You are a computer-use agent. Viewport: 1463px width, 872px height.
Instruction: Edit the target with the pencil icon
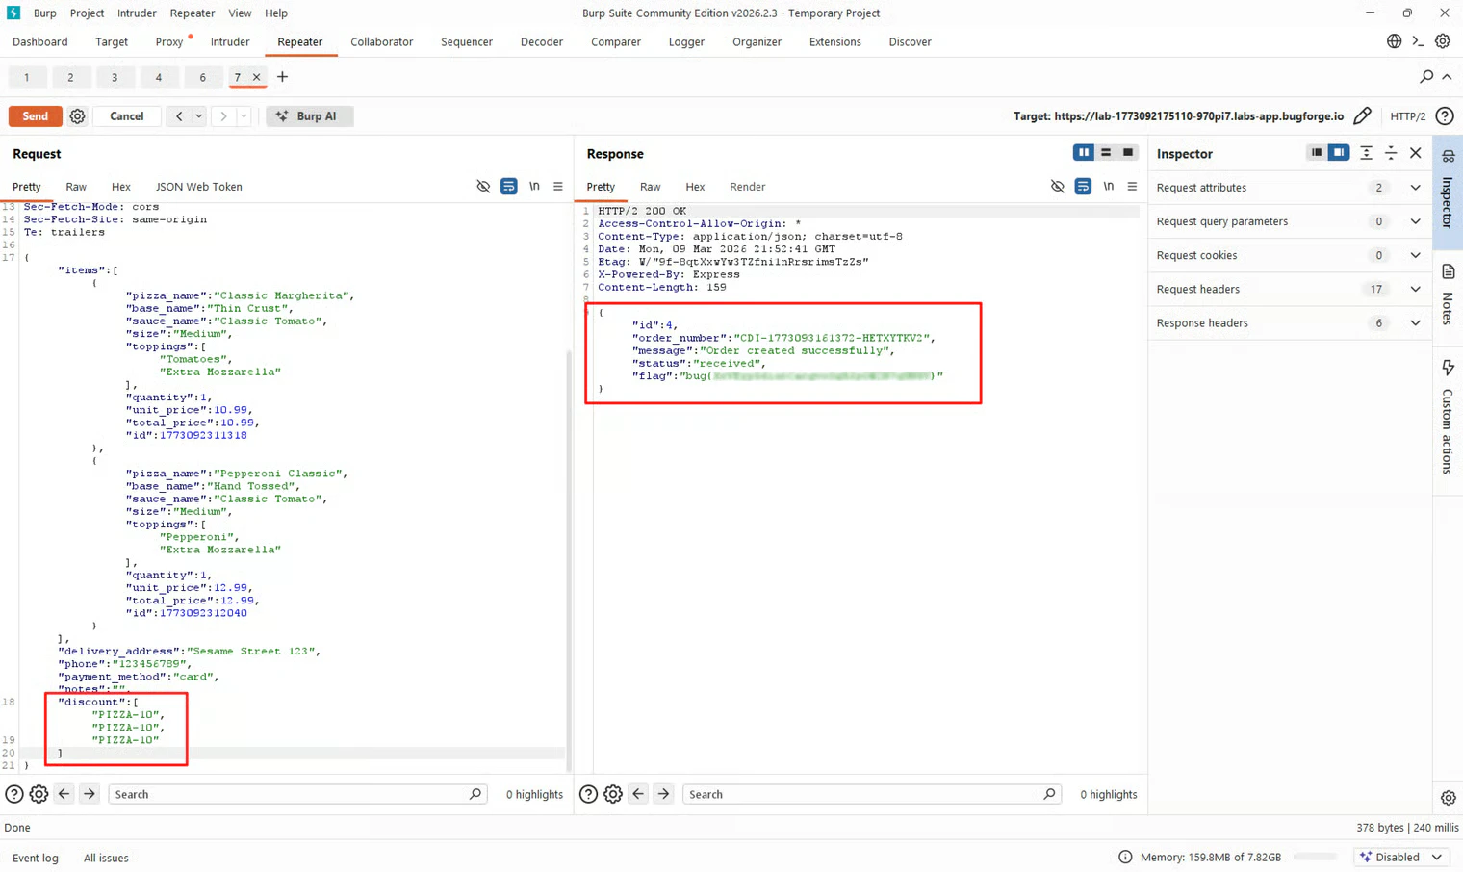pyautogui.click(x=1362, y=116)
